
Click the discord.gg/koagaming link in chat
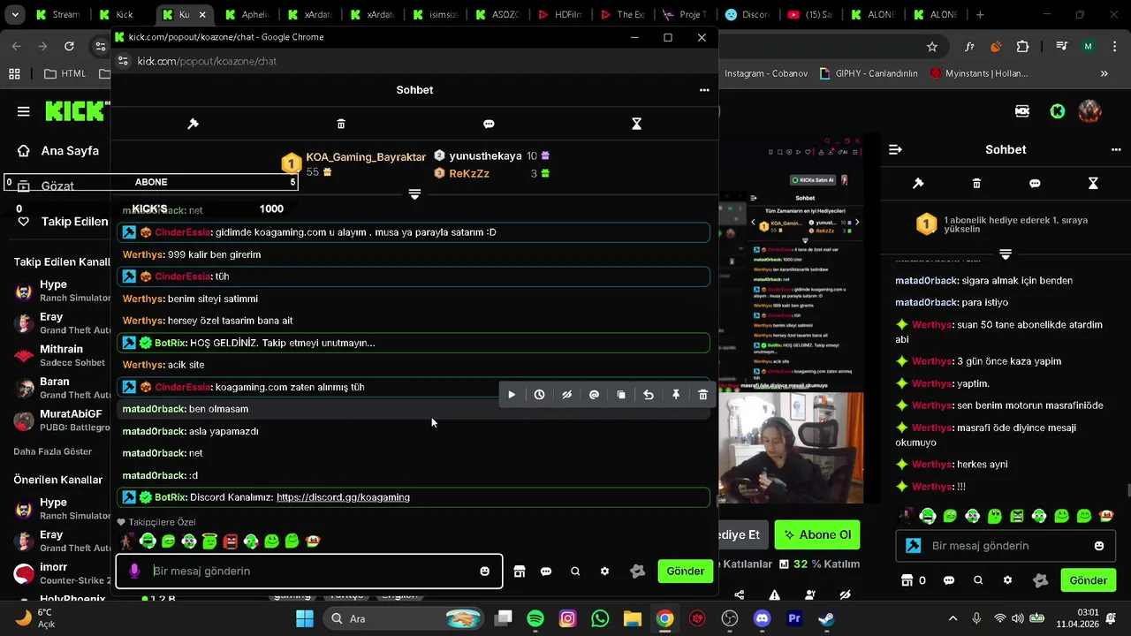343,497
